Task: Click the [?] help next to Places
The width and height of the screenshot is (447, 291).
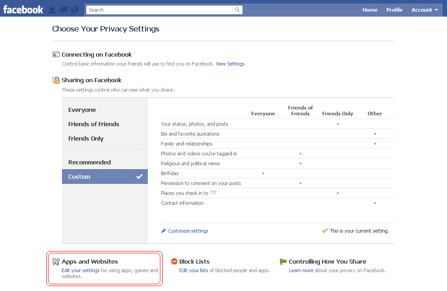Action: [213, 193]
